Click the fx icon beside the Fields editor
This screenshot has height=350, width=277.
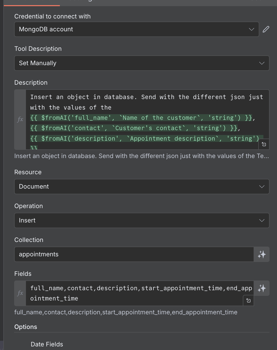click(x=20, y=293)
